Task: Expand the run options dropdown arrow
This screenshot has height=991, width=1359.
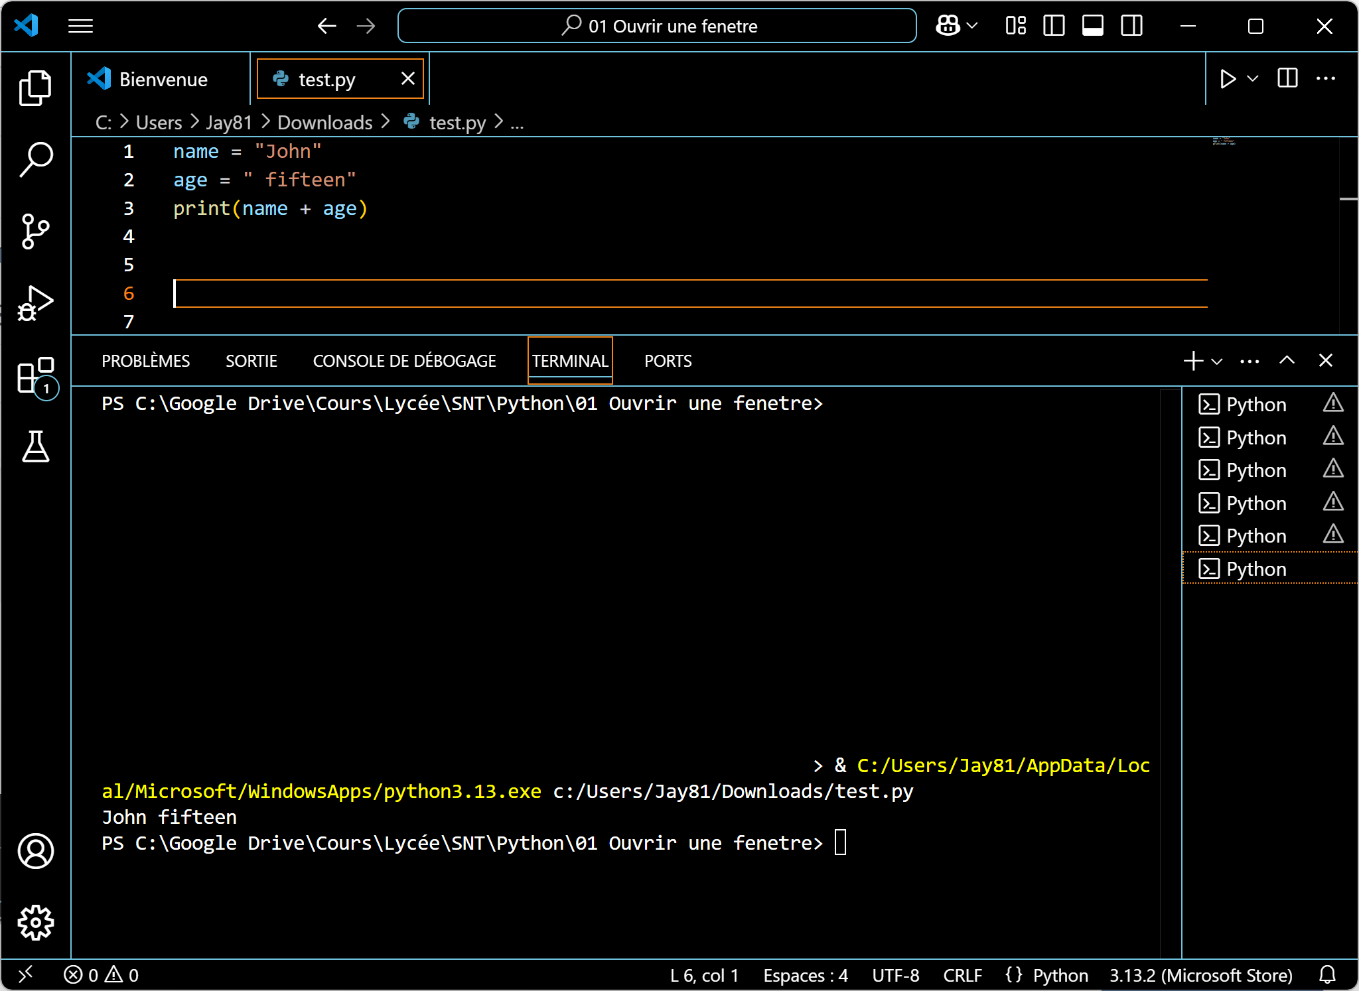Action: 1253,79
